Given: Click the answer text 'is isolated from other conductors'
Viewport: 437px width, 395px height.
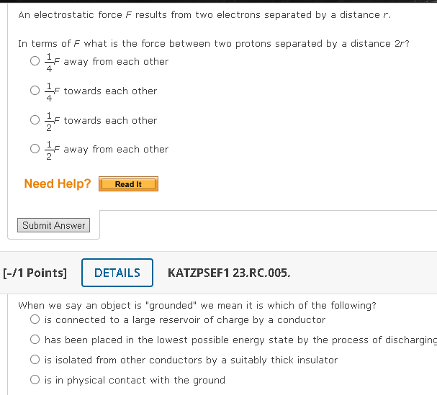Looking at the screenshot, I should coord(191,360).
